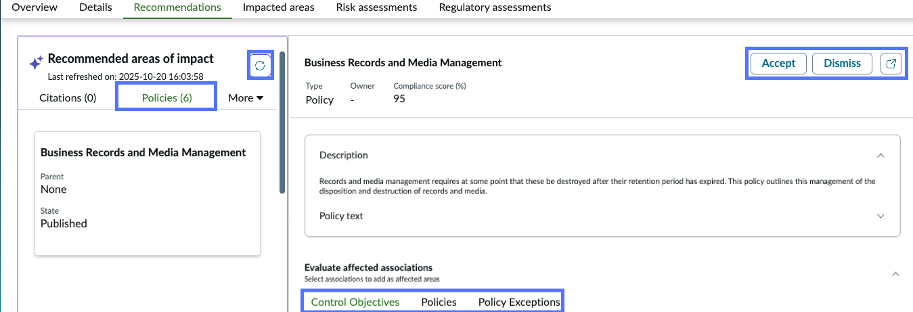Select the Policies (6) tab
This screenshot has height=312, width=913.
coord(166,97)
